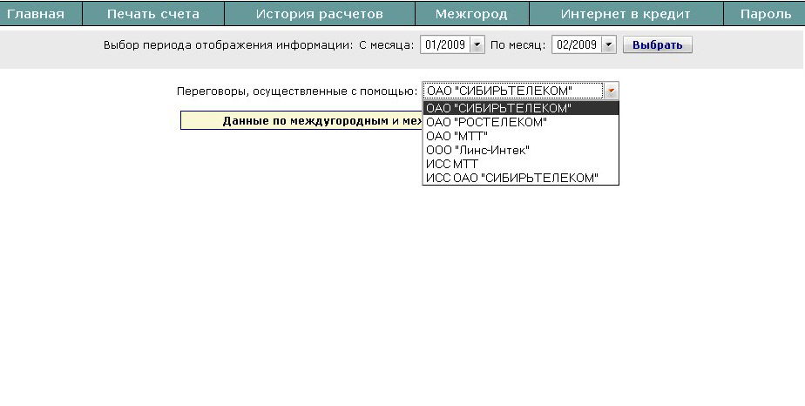Click the 02/2009 end month field
Screen dimensions: 805x406
tap(576, 45)
